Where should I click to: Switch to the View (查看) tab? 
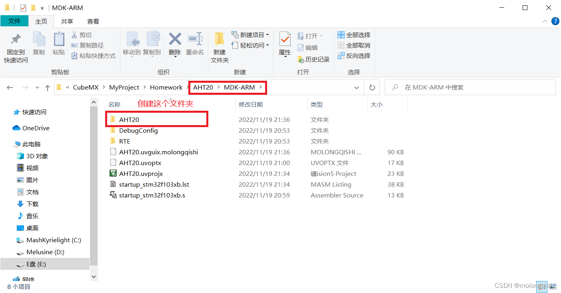pos(93,22)
